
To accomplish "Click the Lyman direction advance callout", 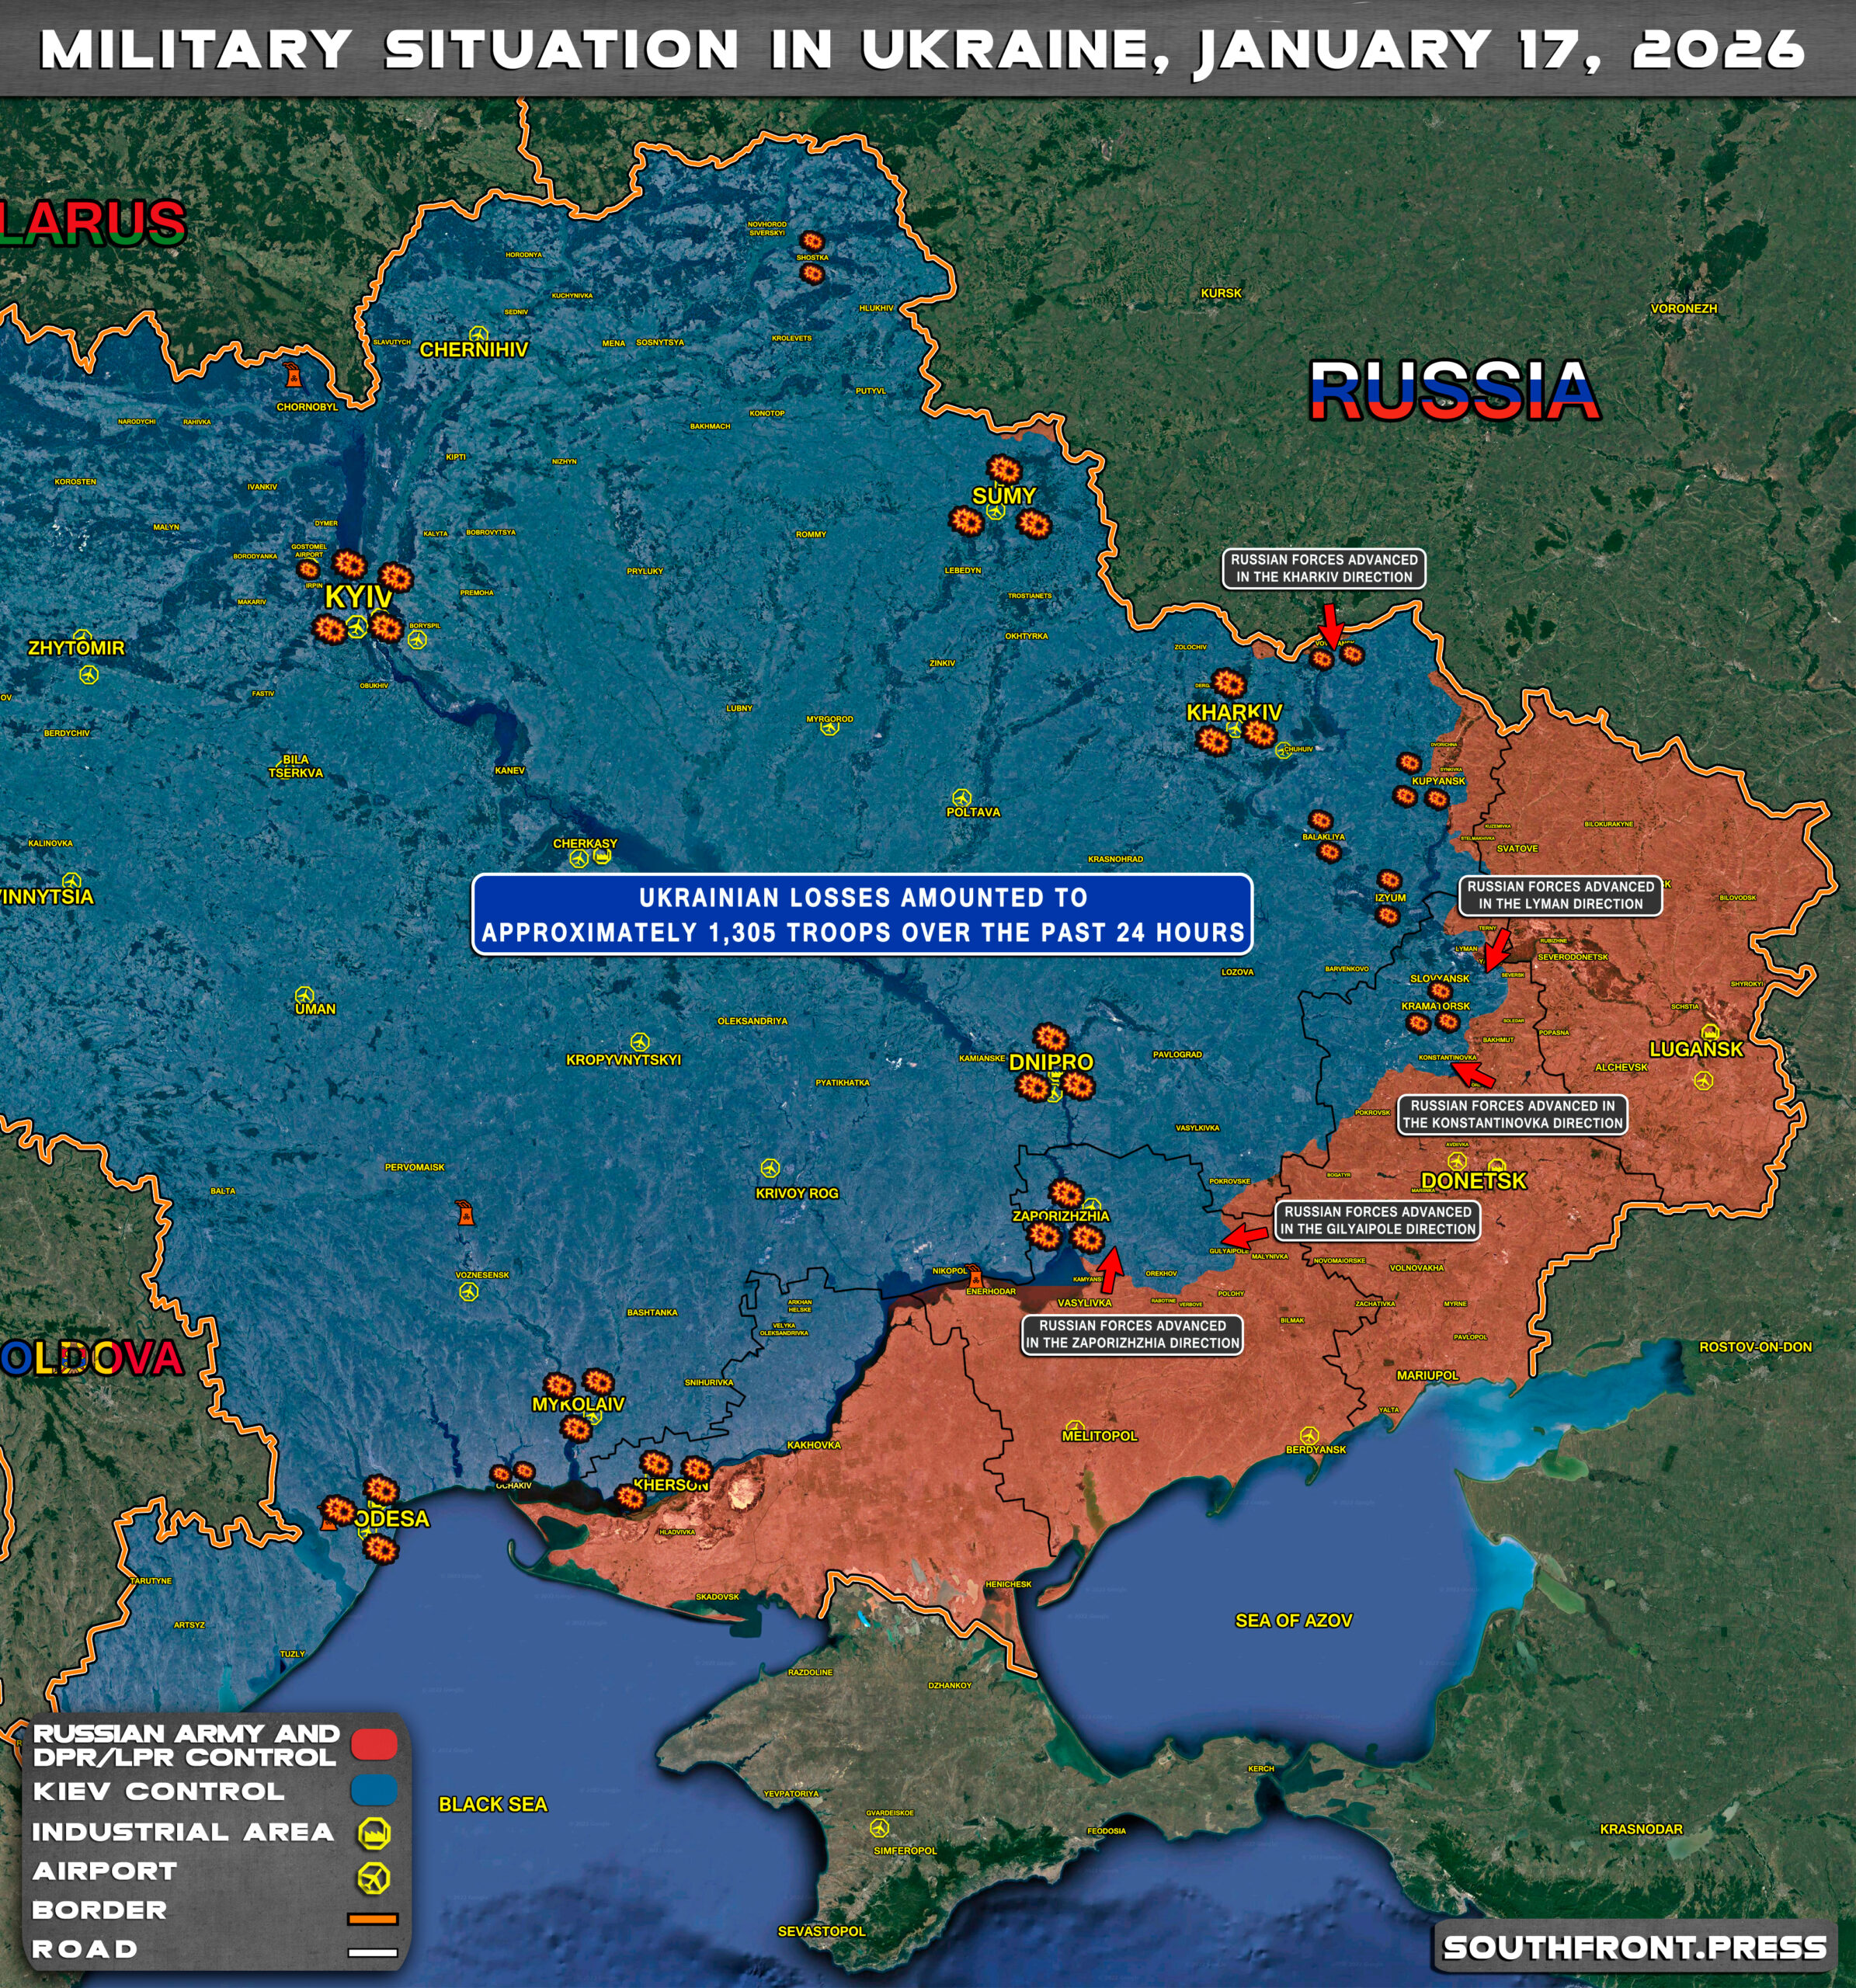I will (1560, 895).
